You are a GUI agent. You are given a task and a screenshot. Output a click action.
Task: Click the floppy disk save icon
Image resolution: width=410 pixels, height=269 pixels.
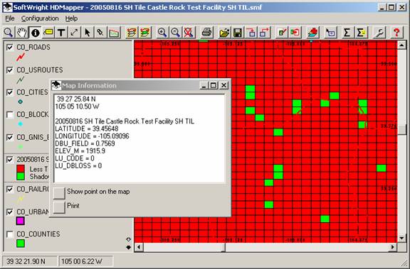(238, 33)
